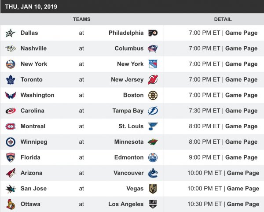Screen dimensions: 264x212
Task: Click the Philadelphia Flyers logo
Action: (x=153, y=33)
